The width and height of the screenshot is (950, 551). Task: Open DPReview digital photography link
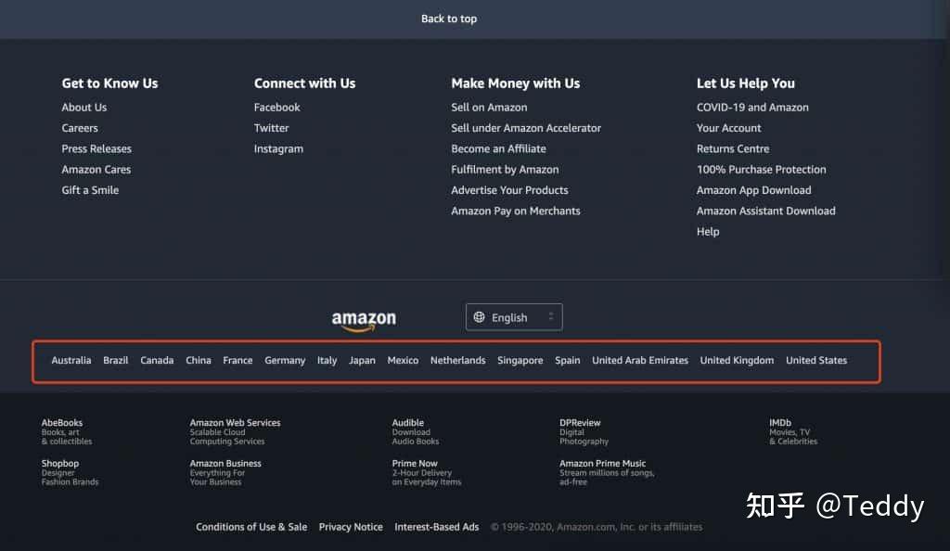(584, 431)
